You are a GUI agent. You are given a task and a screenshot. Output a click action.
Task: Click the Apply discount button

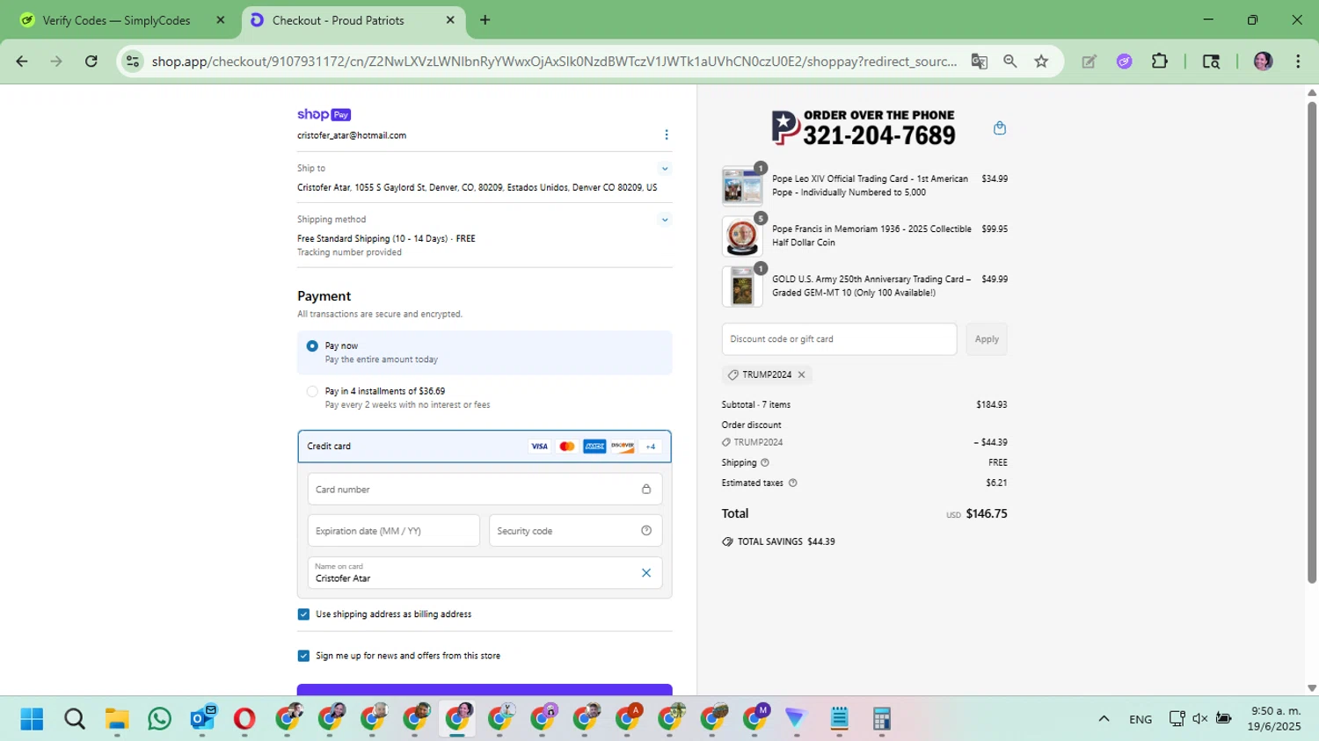pyautogui.click(x=987, y=339)
